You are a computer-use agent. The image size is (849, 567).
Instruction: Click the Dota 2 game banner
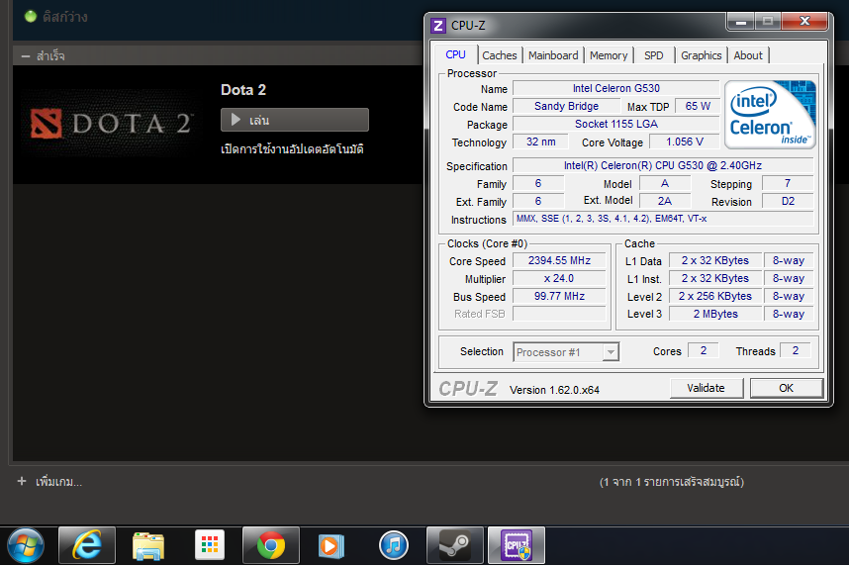pos(113,124)
